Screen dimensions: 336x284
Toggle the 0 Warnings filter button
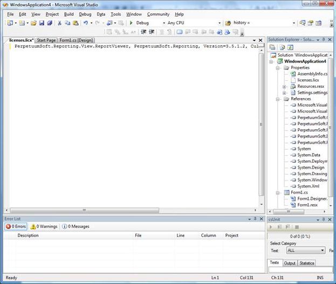(44, 226)
